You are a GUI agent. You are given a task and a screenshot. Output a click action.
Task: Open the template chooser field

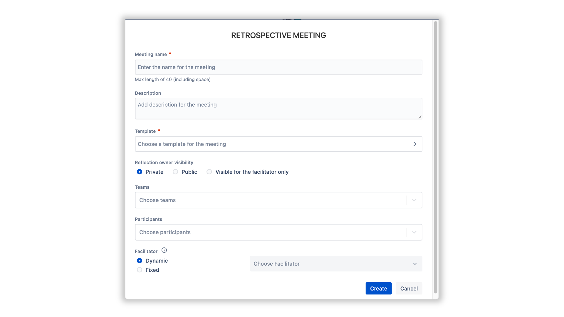[x=273, y=144]
